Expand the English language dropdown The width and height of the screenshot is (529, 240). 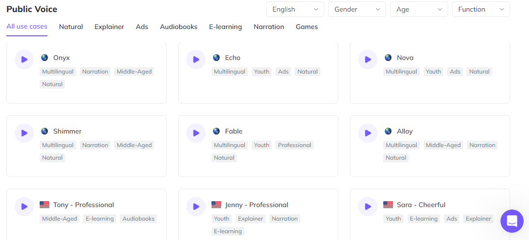coord(295,10)
